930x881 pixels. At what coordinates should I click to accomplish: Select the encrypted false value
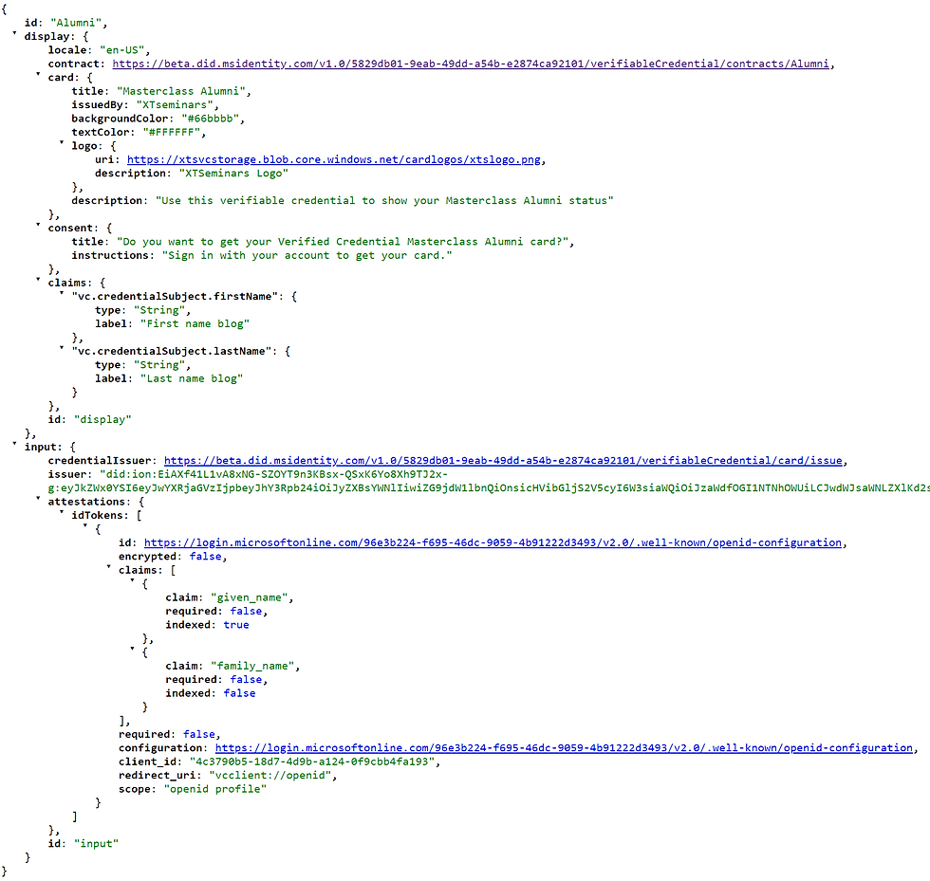tap(205, 557)
